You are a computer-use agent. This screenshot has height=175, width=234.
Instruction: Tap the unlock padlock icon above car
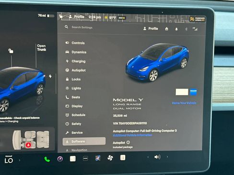(x=11, y=51)
